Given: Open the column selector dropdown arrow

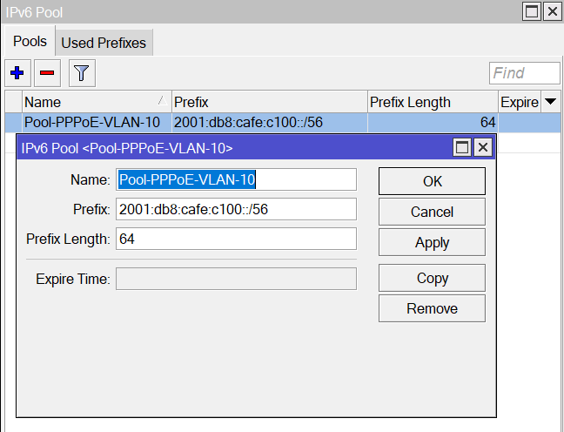Looking at the screenshot, I should pyautogui.click(x=551, y=102).
